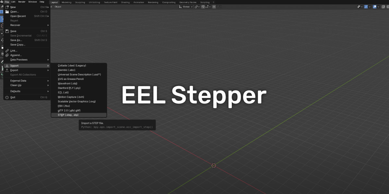The image size is (389, 194).
Task: Expand the overlays options dropdown arrow
Action: click(x=378, y=7)
